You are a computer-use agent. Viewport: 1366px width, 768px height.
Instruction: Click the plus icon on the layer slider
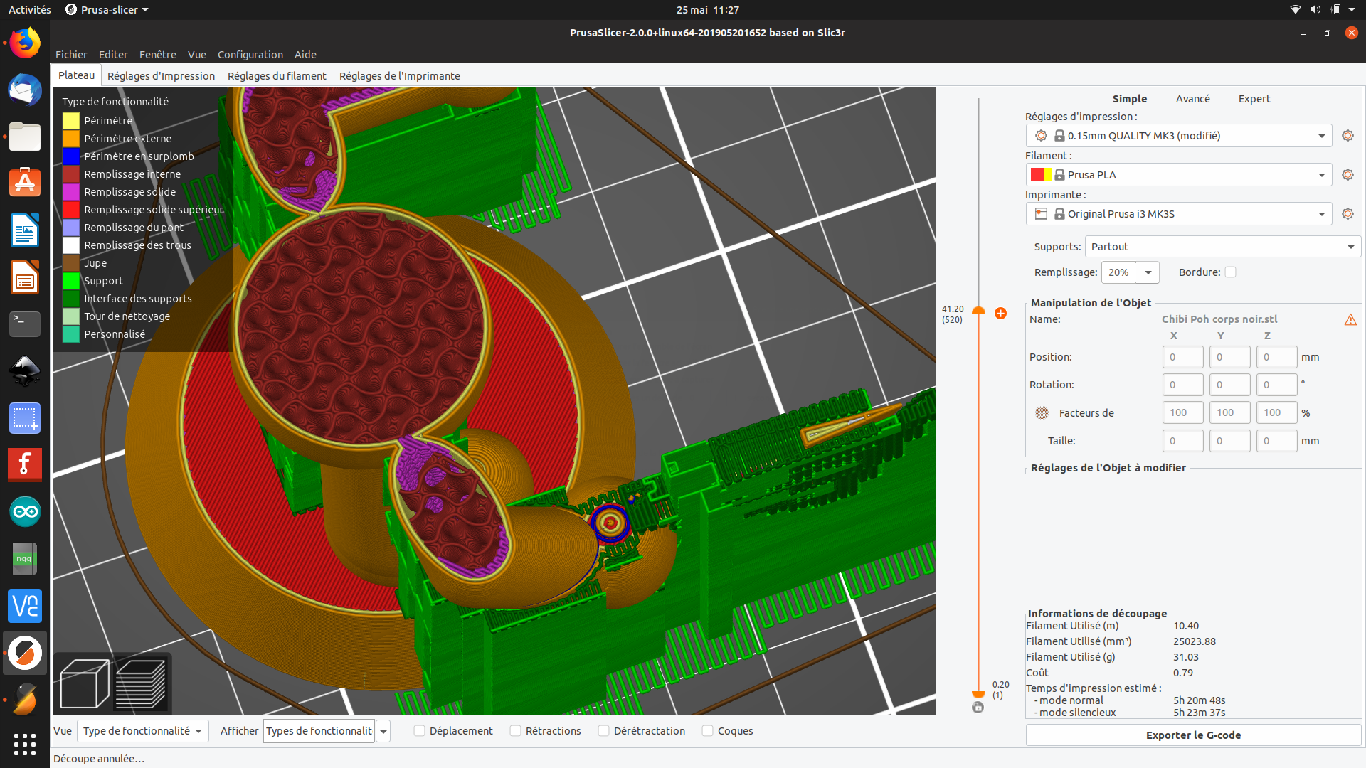[x=1001, y=313]
